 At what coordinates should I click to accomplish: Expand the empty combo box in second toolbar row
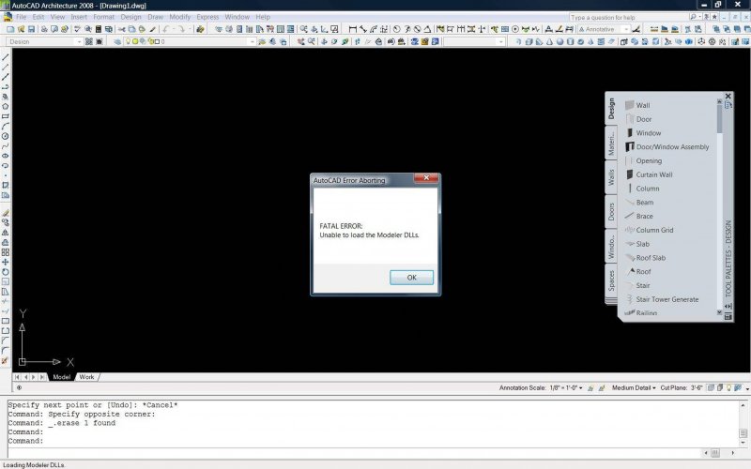pyautogui.click(x=500, y=41)
